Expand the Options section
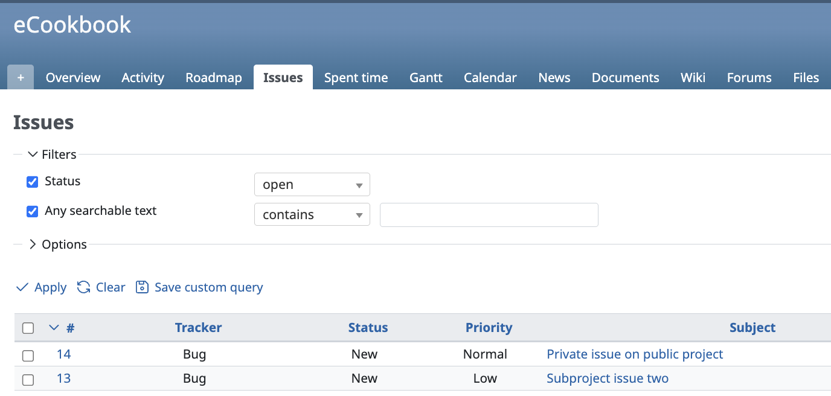Viewport: 831px width, 396px height. click(33, 244)
